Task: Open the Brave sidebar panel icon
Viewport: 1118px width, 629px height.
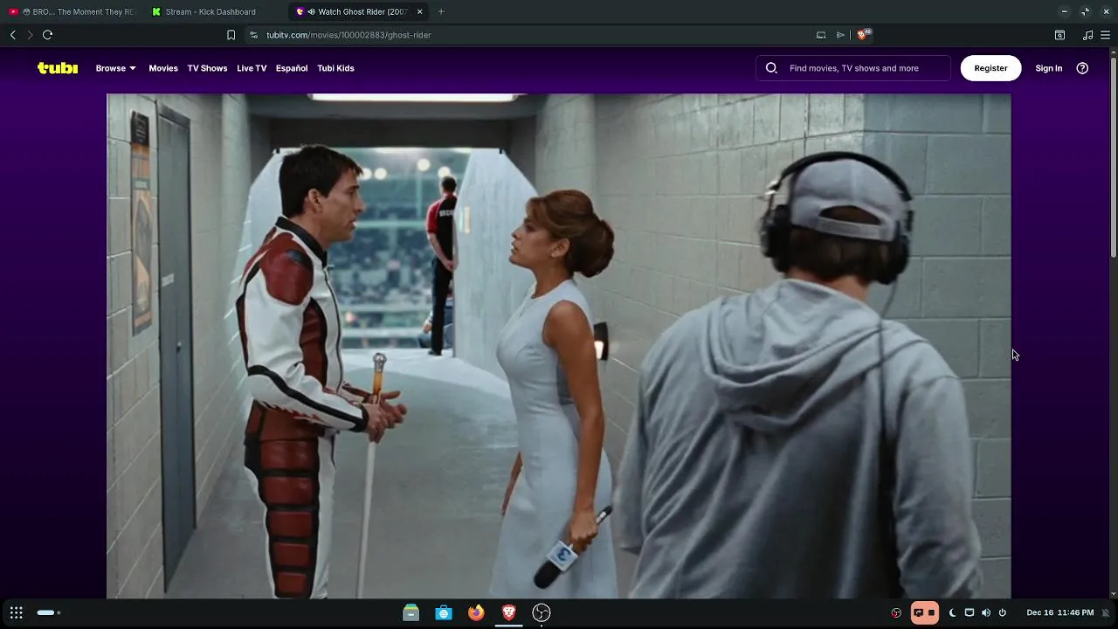Action: click(1059, 35)
